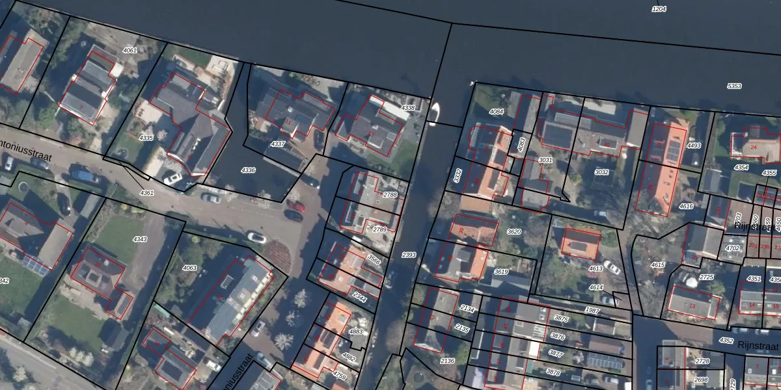This screenshot has width=781, height=390.
Task: Select canal parcel 2393
Action: tap(409, 255)
